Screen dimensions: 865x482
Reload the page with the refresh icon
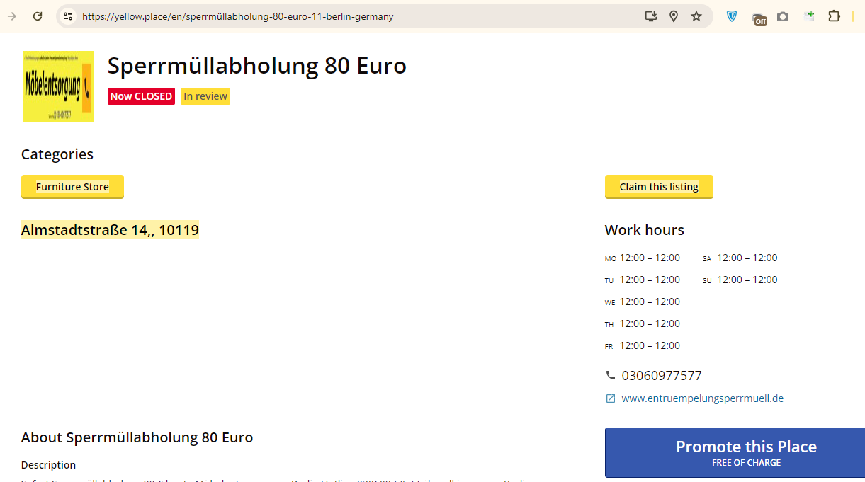[38, 16]
